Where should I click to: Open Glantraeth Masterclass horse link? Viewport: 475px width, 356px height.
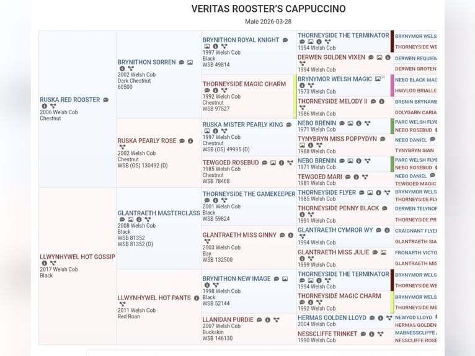[159, 213]
